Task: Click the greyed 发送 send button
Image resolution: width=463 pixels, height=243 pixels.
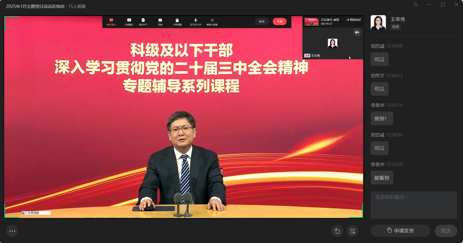Action: 446,231
